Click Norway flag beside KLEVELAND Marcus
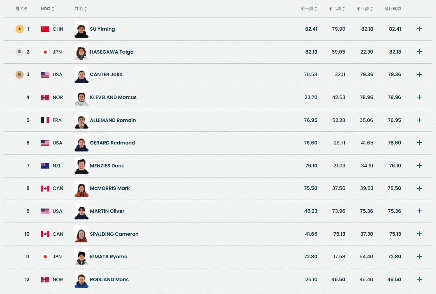Image resolution: width=436 pixels, height=294 pixels. coord(45,97)
